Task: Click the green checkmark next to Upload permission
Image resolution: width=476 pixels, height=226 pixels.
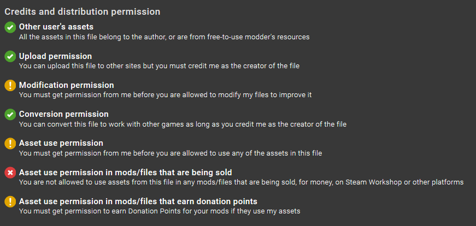Action: pyautogui.click(x=10, y=57)
